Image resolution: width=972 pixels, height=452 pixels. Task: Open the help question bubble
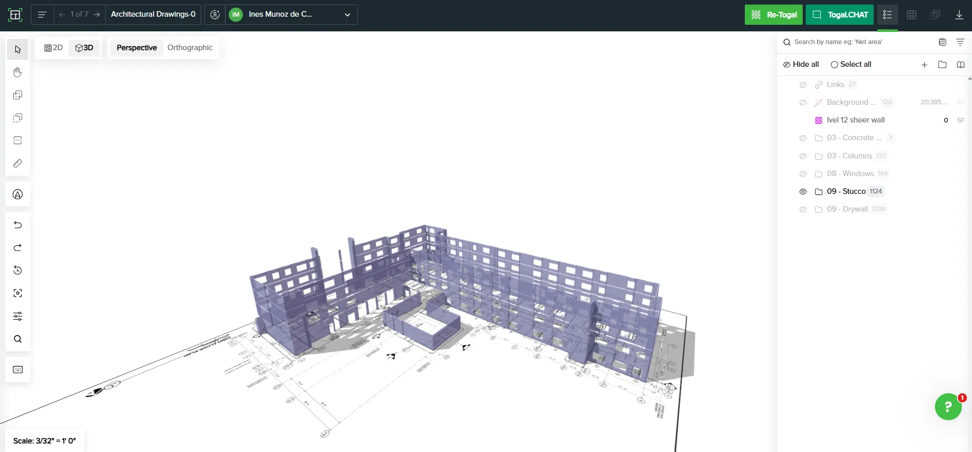[948, 406]
